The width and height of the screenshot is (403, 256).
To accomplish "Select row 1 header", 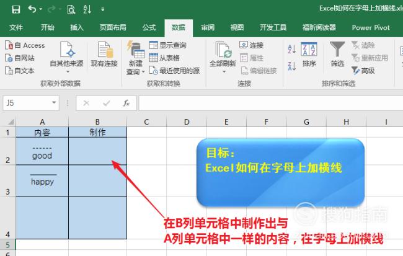I will point(7,133).
